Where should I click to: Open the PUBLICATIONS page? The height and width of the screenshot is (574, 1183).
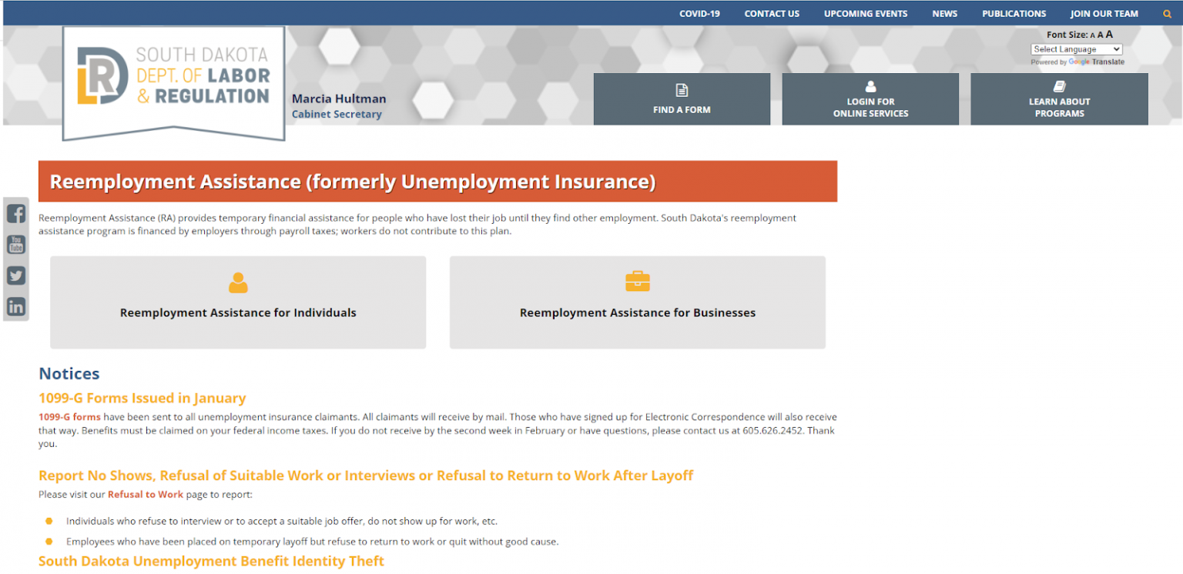(x=1014, y=13)
